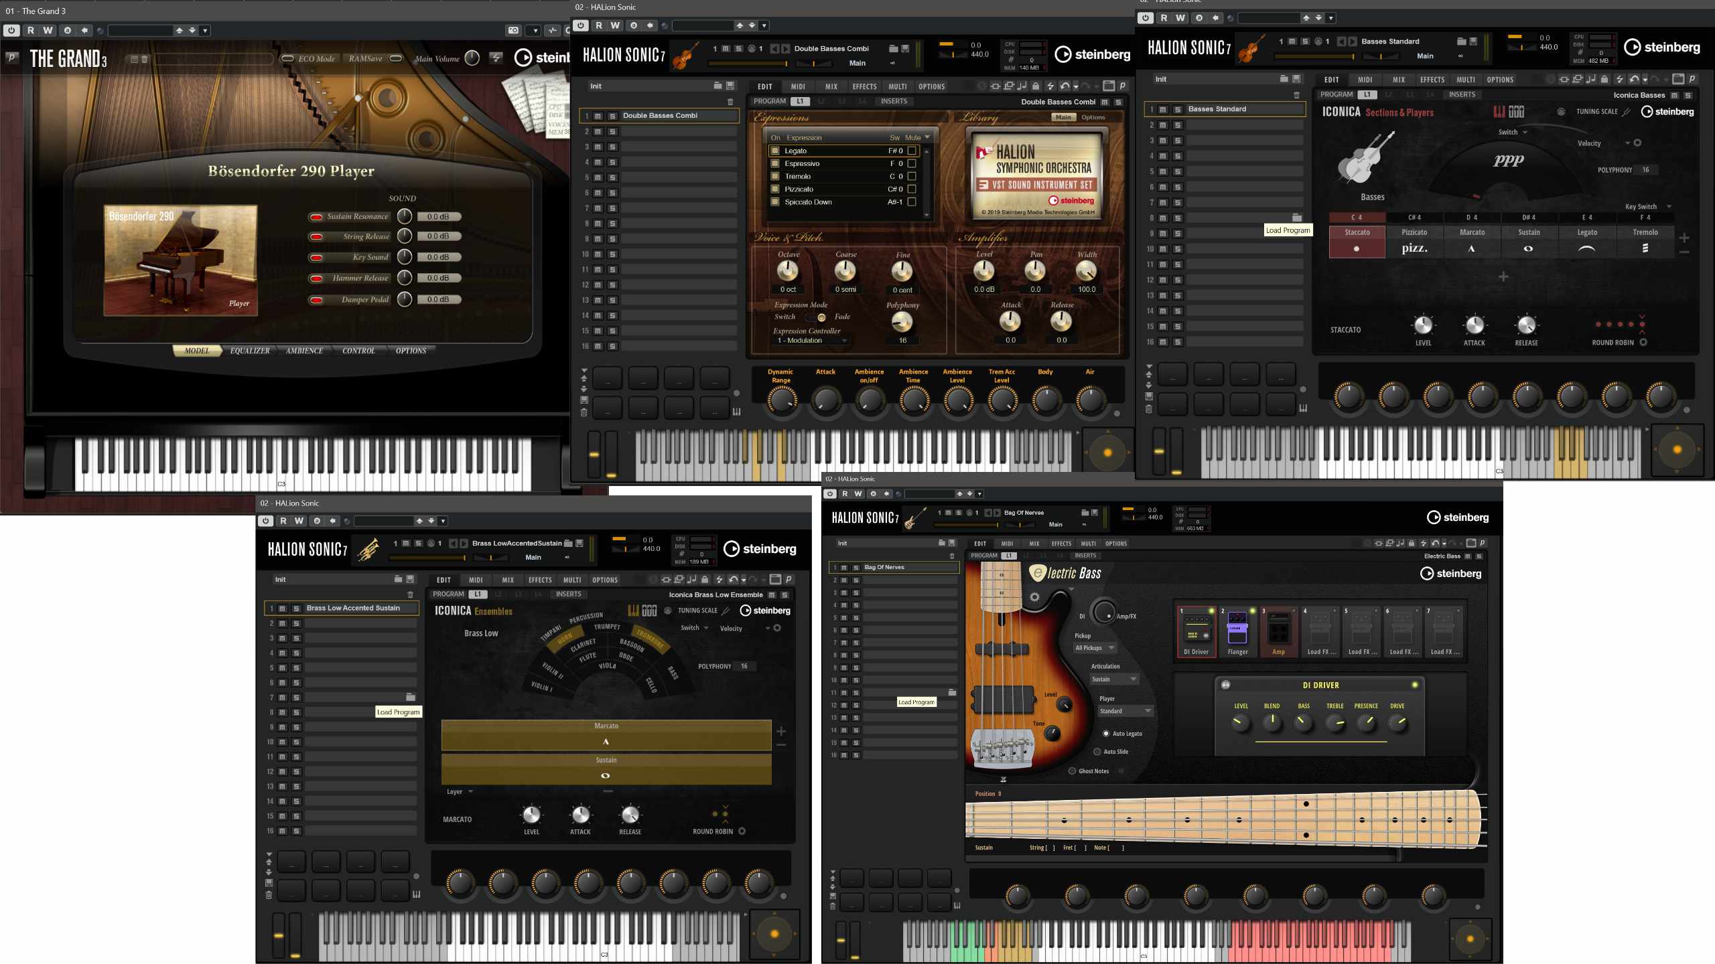This screenshot has width=1715, height=964.
Task: Select the Tremolo articulation tile in Iconica Basses
Action: [x=1645, y=241]
